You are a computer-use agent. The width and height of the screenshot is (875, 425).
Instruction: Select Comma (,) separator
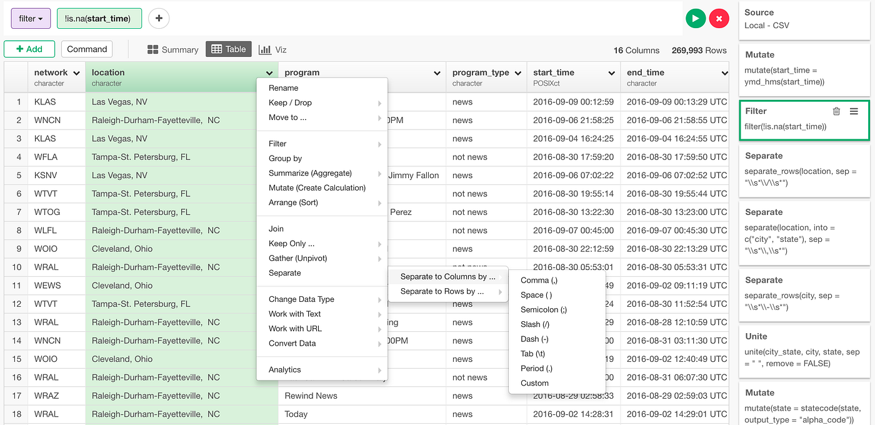557,281
